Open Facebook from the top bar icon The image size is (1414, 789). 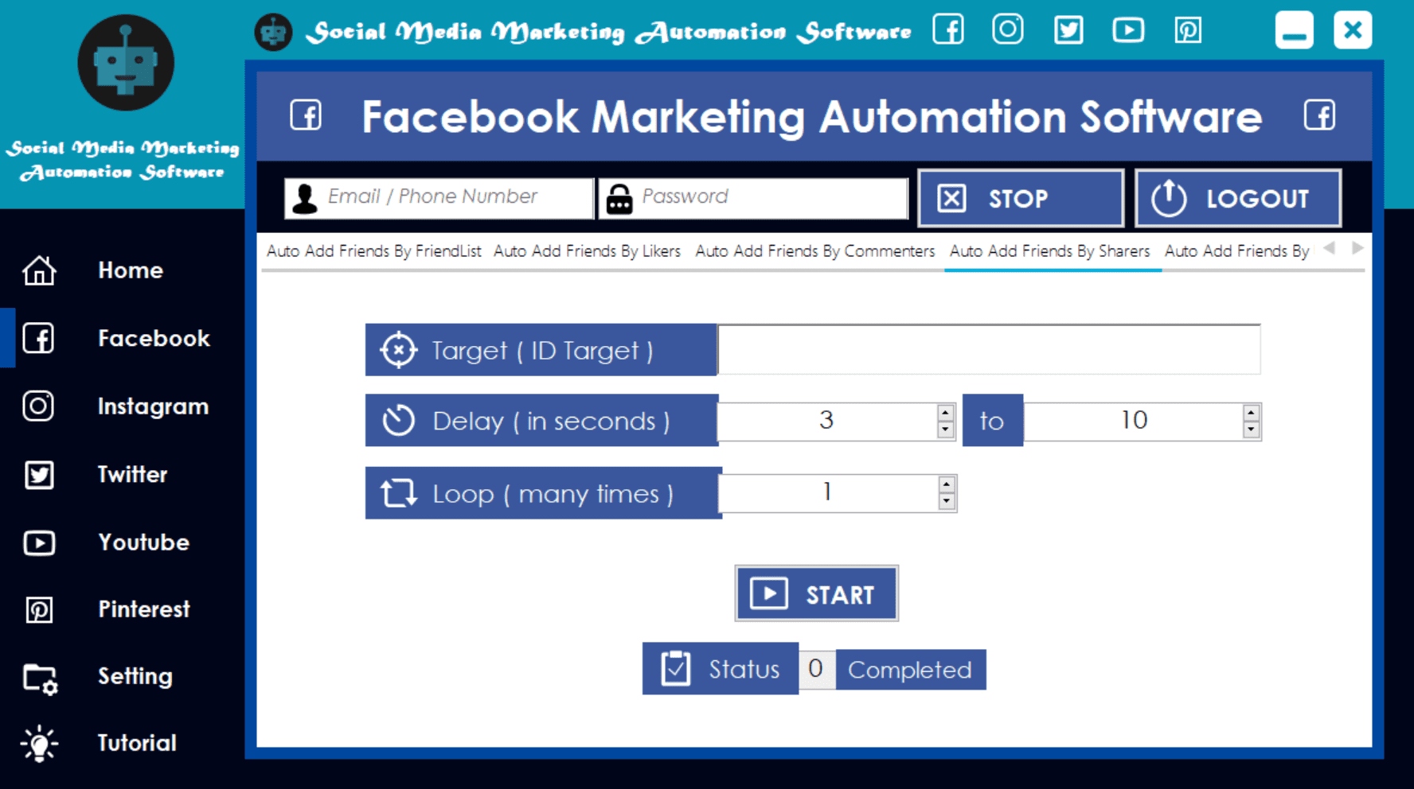tap(948, 30)
